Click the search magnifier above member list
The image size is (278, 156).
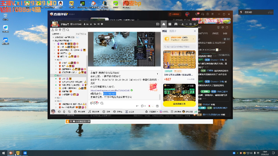point(68,30)
